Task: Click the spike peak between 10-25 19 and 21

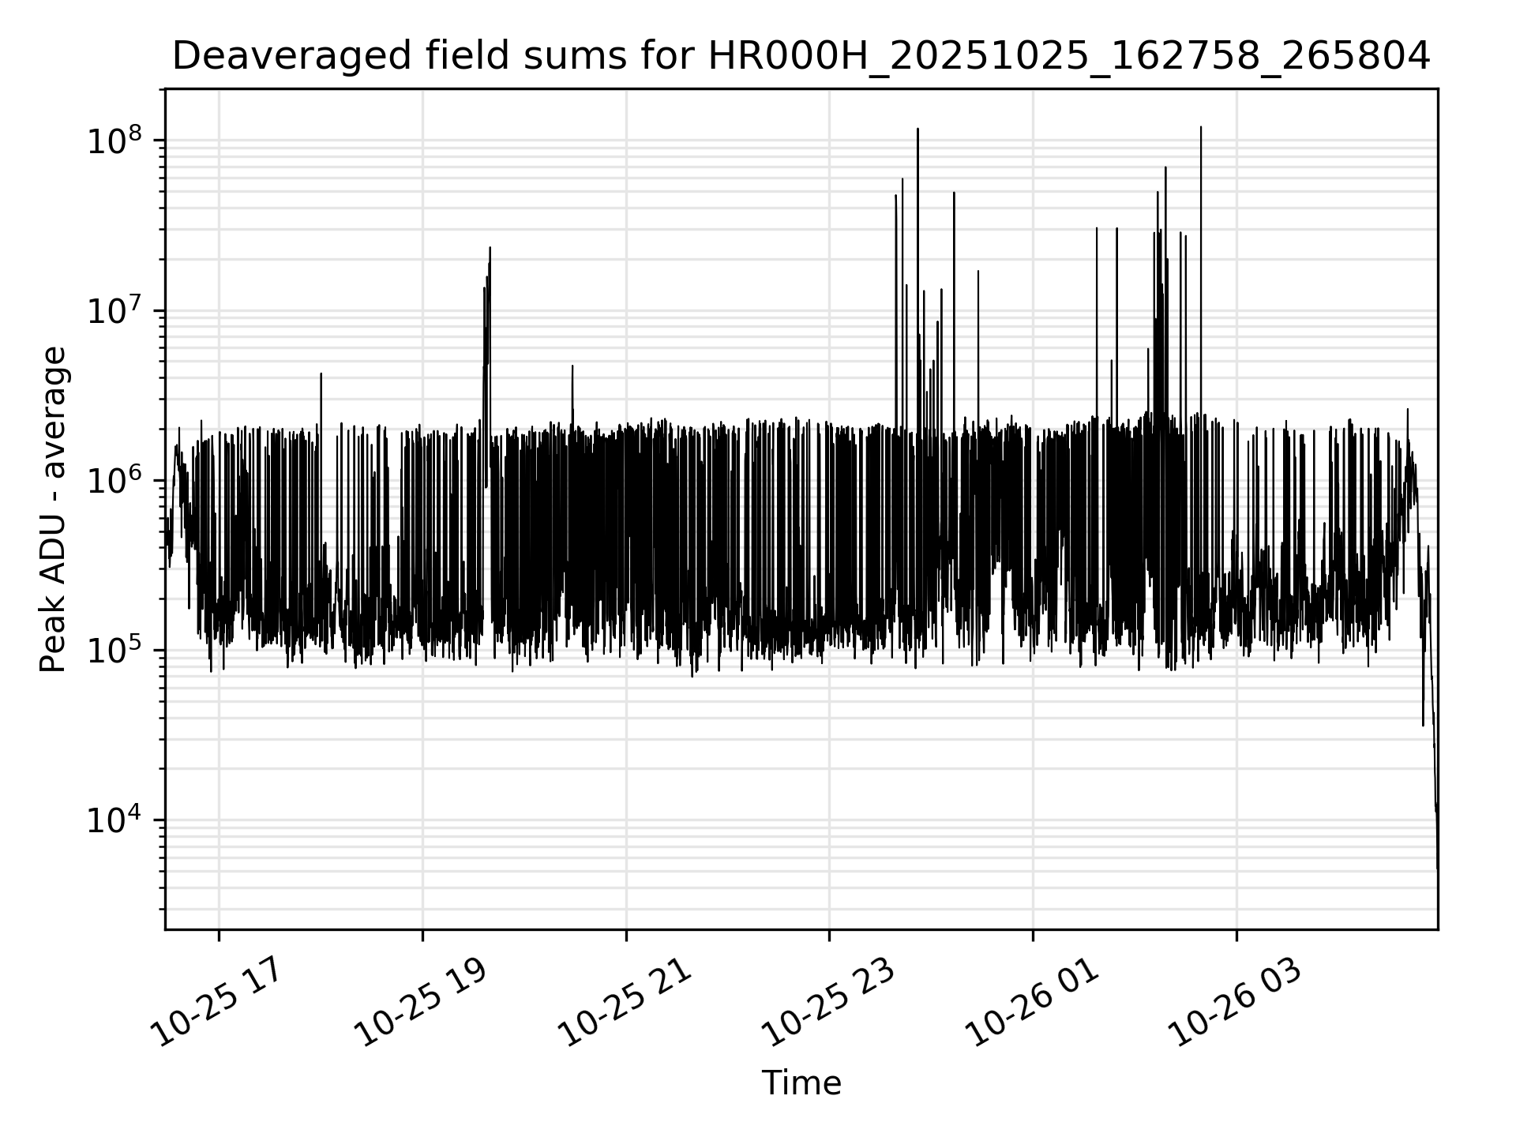Action: 490,250
